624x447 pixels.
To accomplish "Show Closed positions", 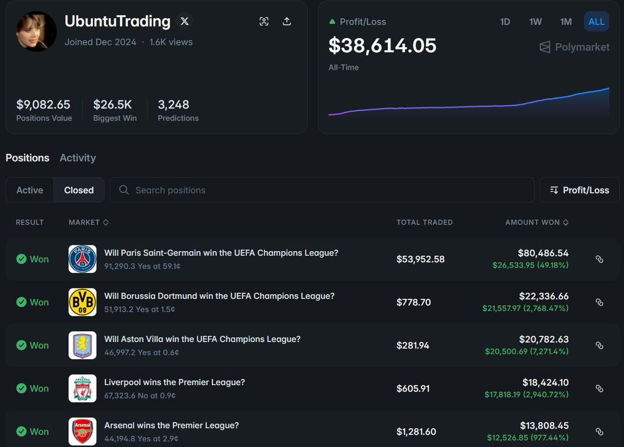I will [x=79, y=190].
